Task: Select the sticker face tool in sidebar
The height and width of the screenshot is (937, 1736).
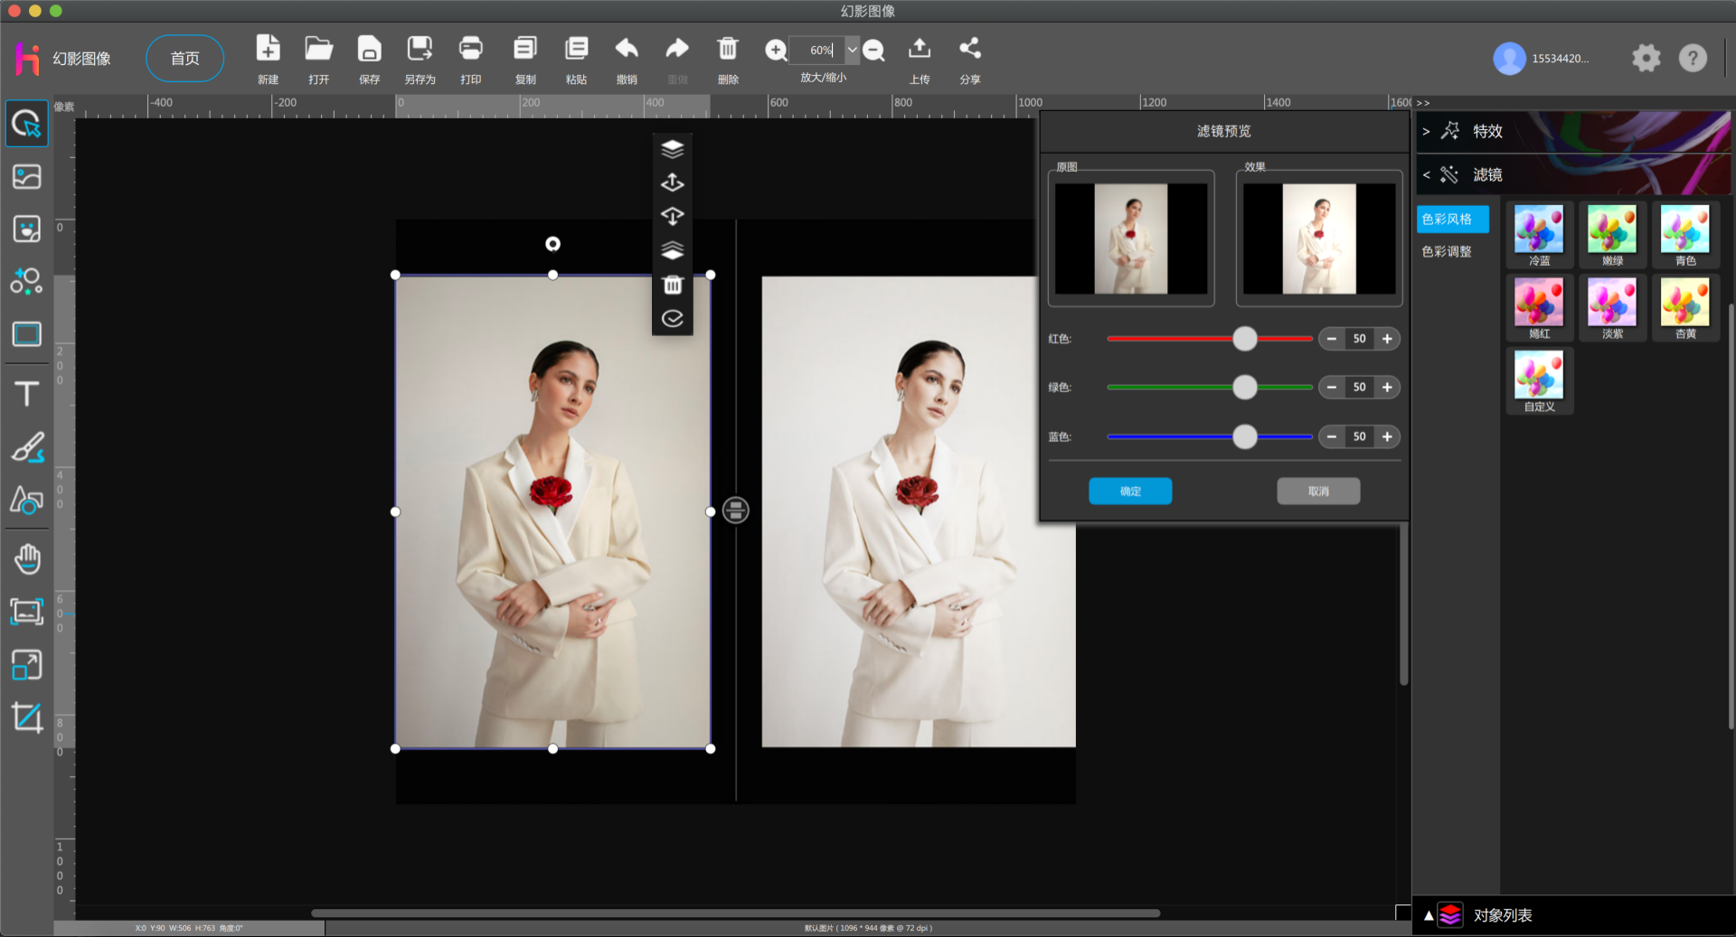Action: pyautogui.click(x=27, y=229)
